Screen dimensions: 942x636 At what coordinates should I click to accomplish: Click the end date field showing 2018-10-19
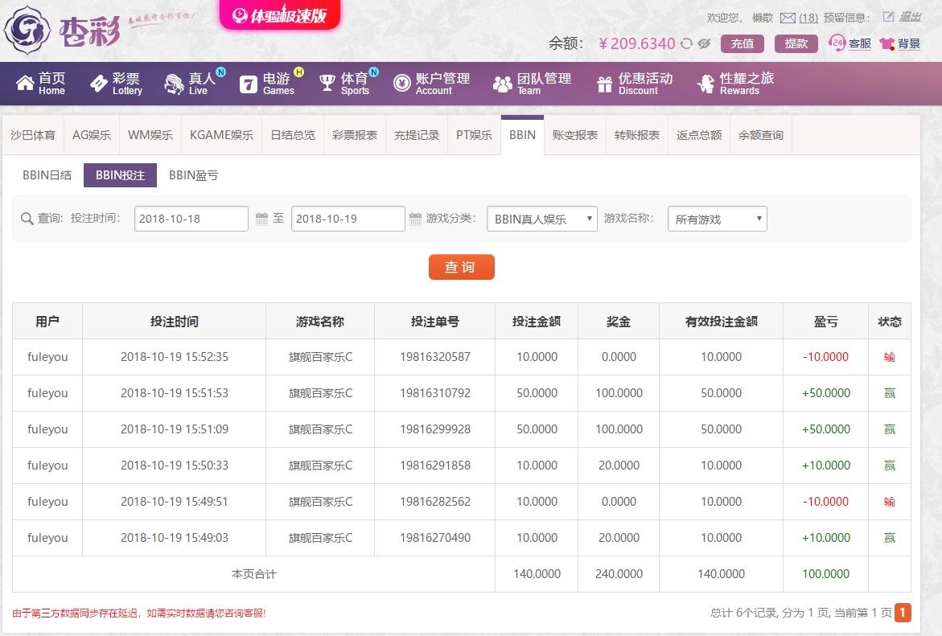[348, 219]
